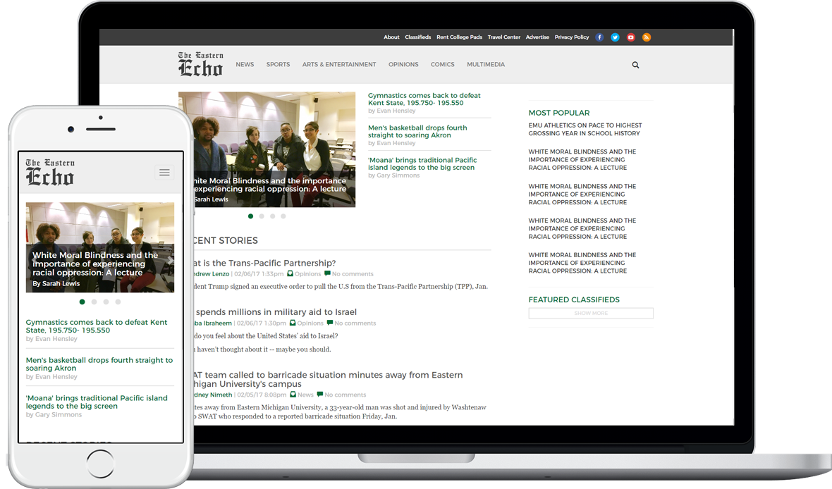Open Gymnastics comes back article on laptop
This screenshot has width=832, height=489.
pyautogui.click(x=424, y=99)
